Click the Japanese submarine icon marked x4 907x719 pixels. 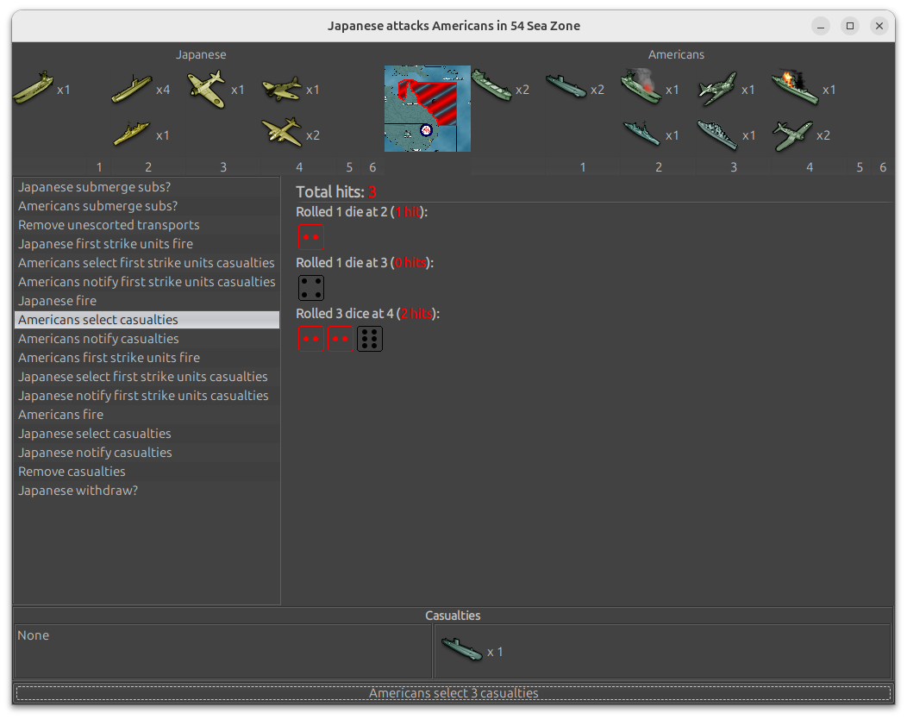131,89
